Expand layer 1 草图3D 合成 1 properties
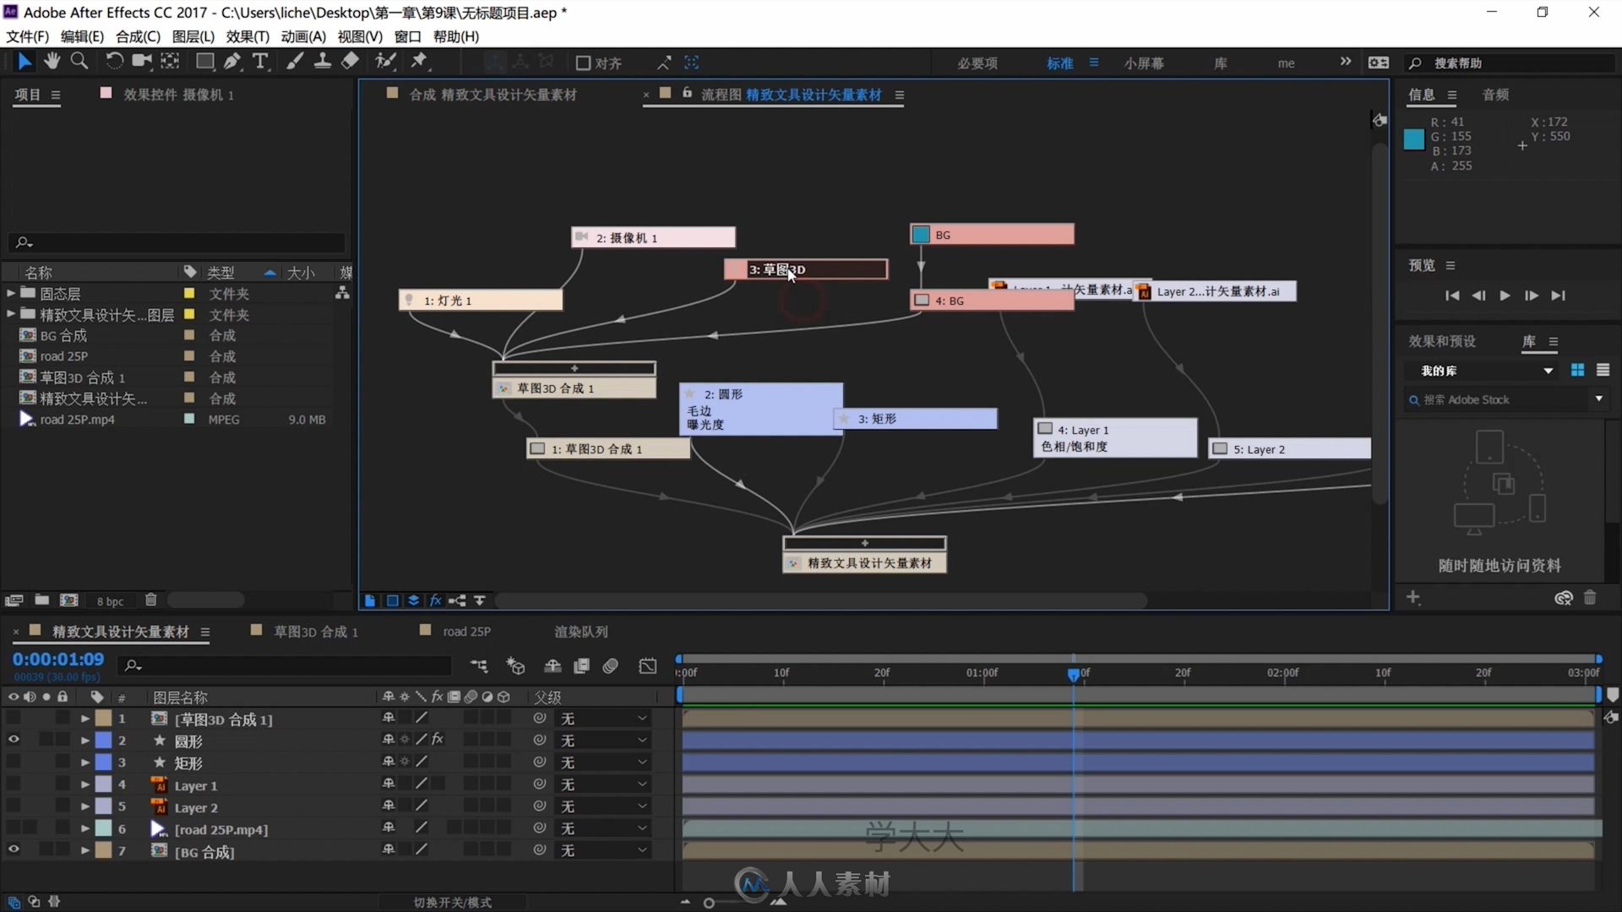1622x912 pixels. [x=85, y=718]
